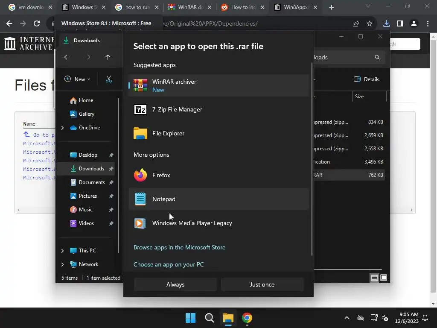Open the Chrome three-dot menu
The width and height of the screenshot is (437, 328).
click(x=428, y=24)
